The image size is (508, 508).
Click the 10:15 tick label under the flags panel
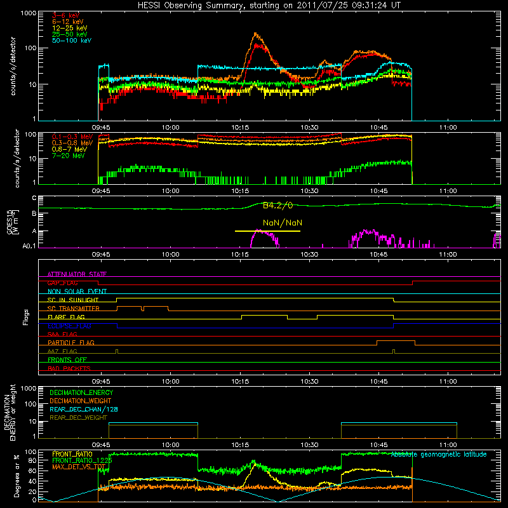point(240,382)
